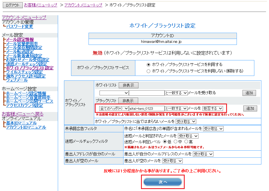The height and width of the screenshot is (191, 269).
Task: Click the blacklist 追加 button
Action: 250,108
